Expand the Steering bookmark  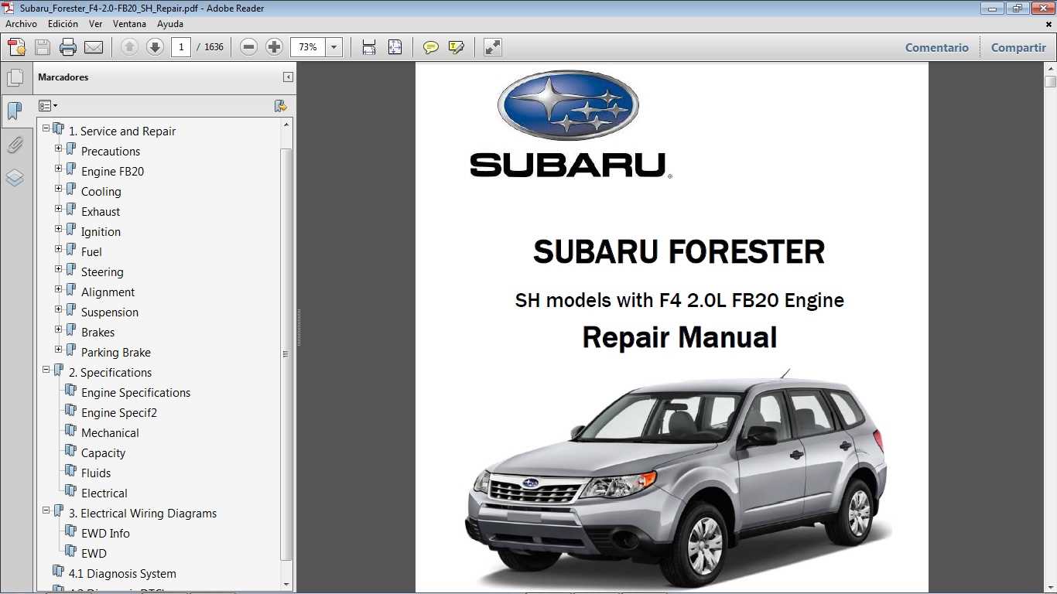click(58, 268)
